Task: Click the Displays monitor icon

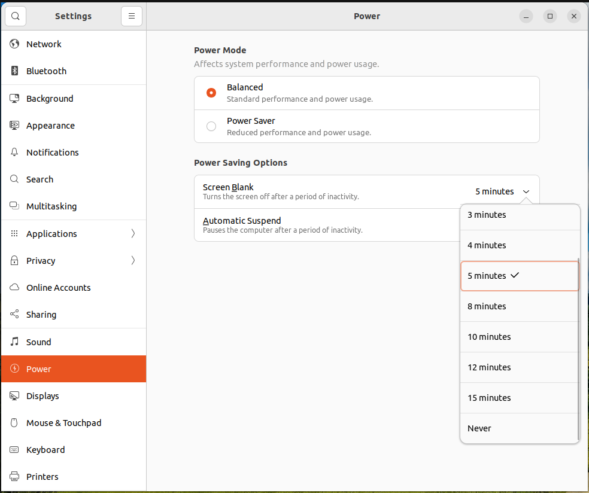Action: pos(14,395)
